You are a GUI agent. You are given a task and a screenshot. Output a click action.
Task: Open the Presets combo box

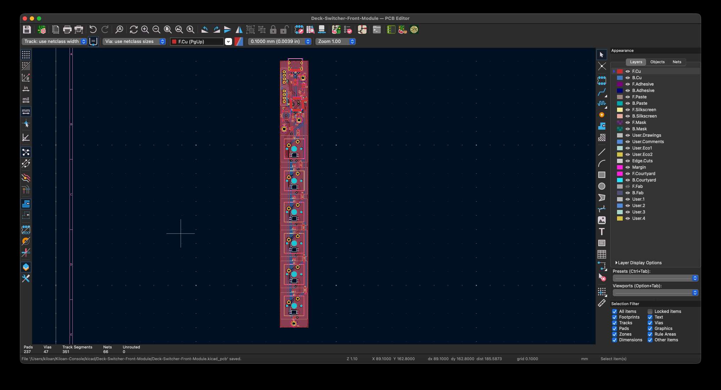click(x=655, y=278)
